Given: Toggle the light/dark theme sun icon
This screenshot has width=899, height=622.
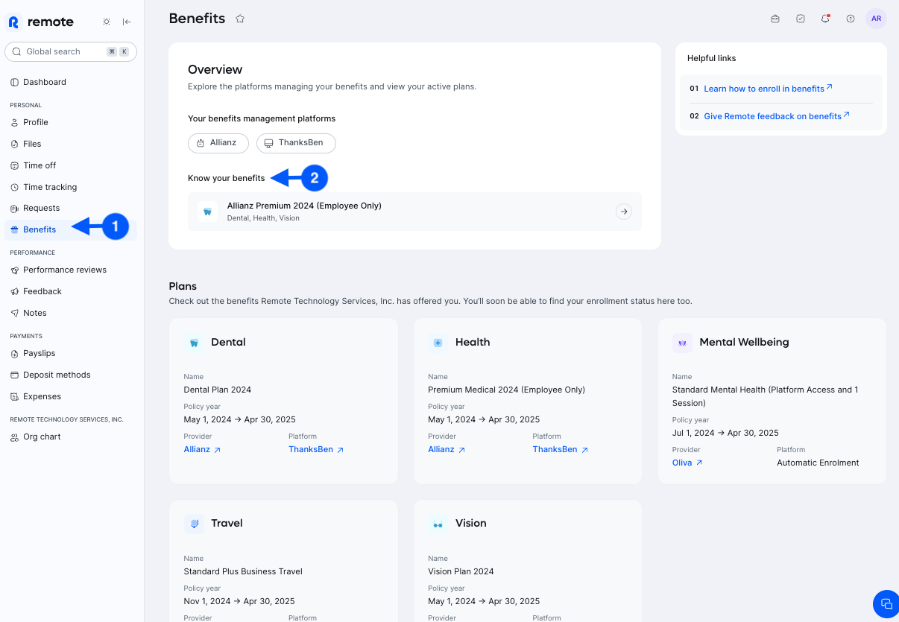Looking at the screenshot, I should point(107,22).
